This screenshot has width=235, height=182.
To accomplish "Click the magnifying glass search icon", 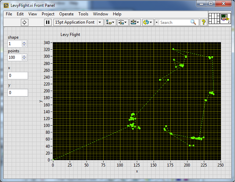I will [193, 22].
